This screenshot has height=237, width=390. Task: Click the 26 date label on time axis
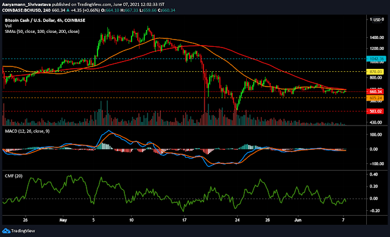[25, 221]
